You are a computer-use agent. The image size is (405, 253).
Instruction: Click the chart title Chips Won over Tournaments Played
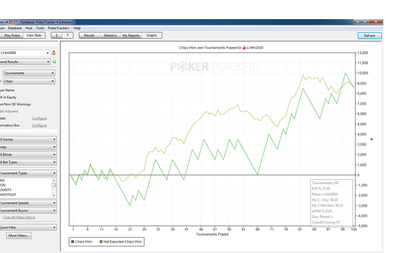pos(221,48)
